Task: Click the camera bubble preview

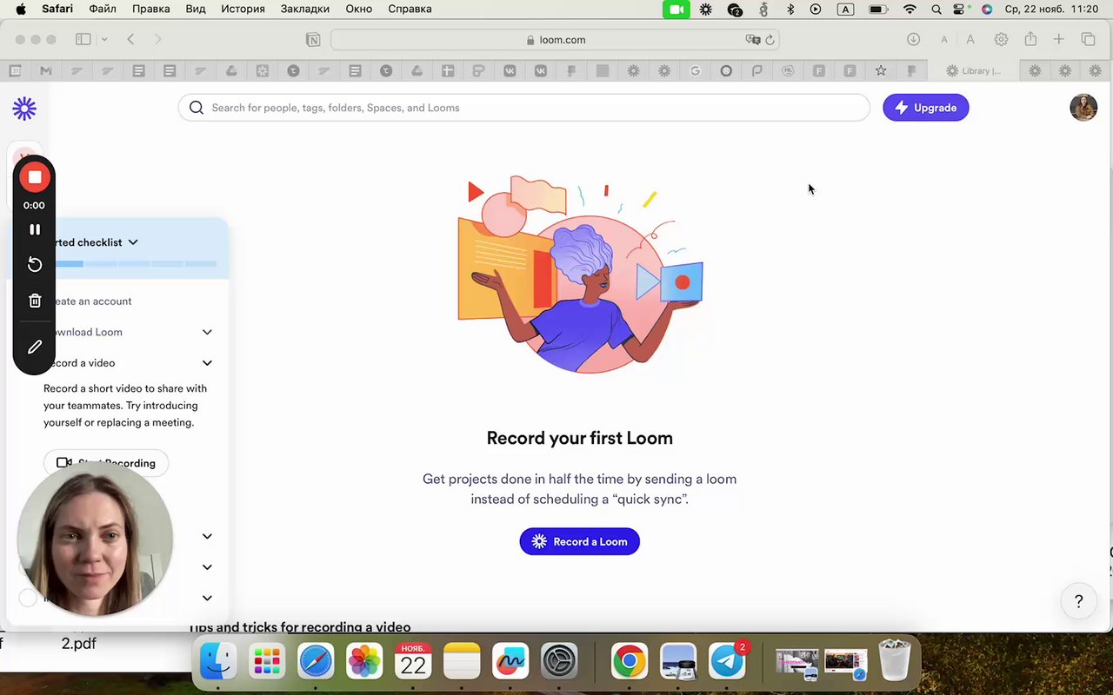Action: (95, 539)
